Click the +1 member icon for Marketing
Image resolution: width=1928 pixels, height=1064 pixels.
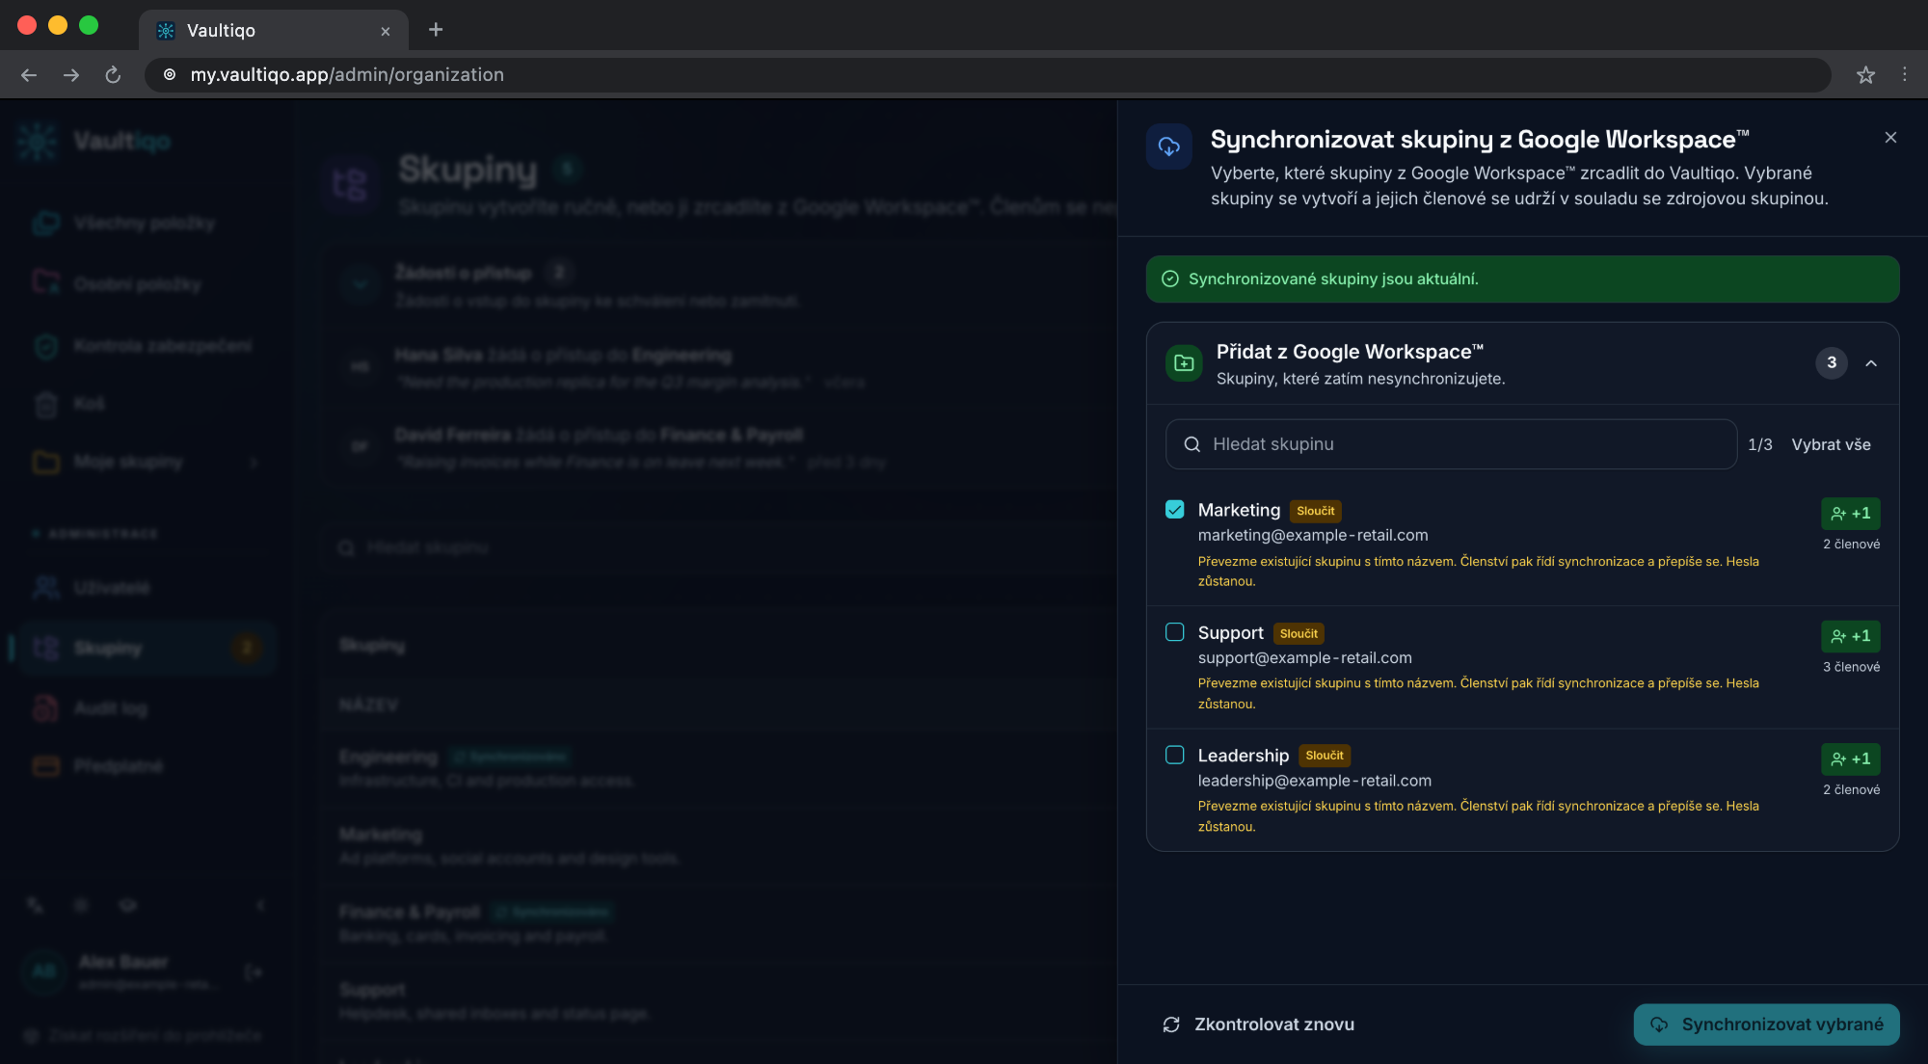[1850, 514]
